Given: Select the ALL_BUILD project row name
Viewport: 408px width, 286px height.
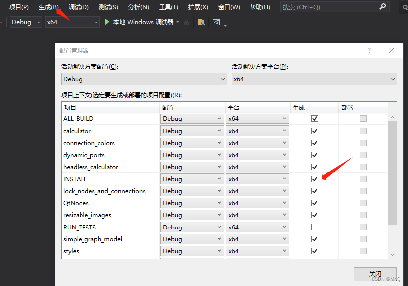Looking at the screenshot, I should [79, 119].
